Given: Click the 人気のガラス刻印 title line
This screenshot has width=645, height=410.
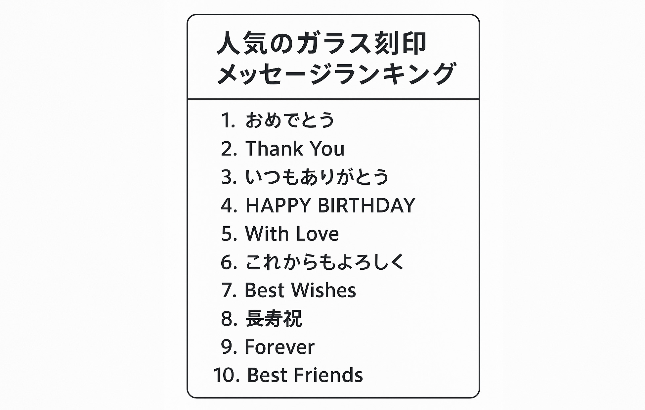Looking at the screenshot, I should tap(321, 43).
